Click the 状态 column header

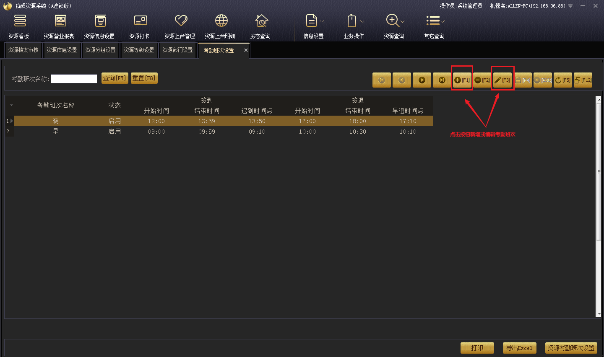pos(115,105)
